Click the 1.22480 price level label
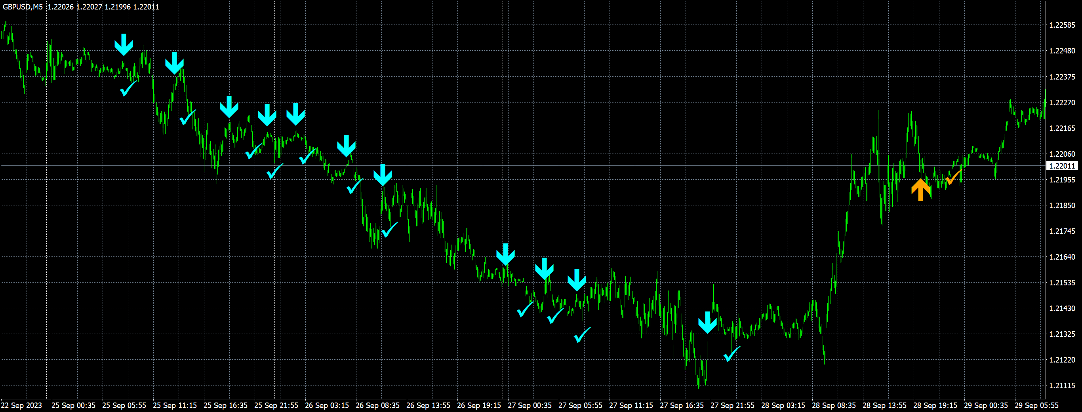This screenshot has height=412, width=1082. (x=1062, y=51)
